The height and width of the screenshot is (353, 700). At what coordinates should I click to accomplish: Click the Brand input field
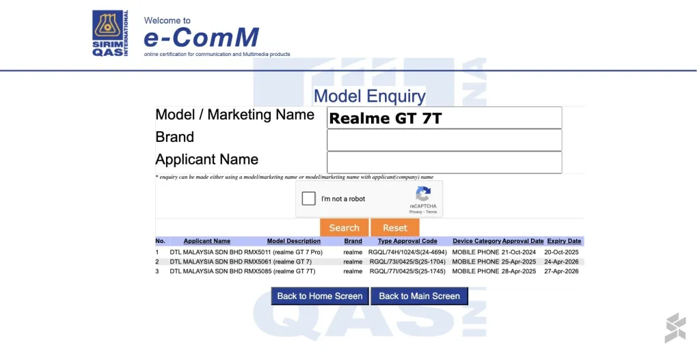tap(444, 140)
